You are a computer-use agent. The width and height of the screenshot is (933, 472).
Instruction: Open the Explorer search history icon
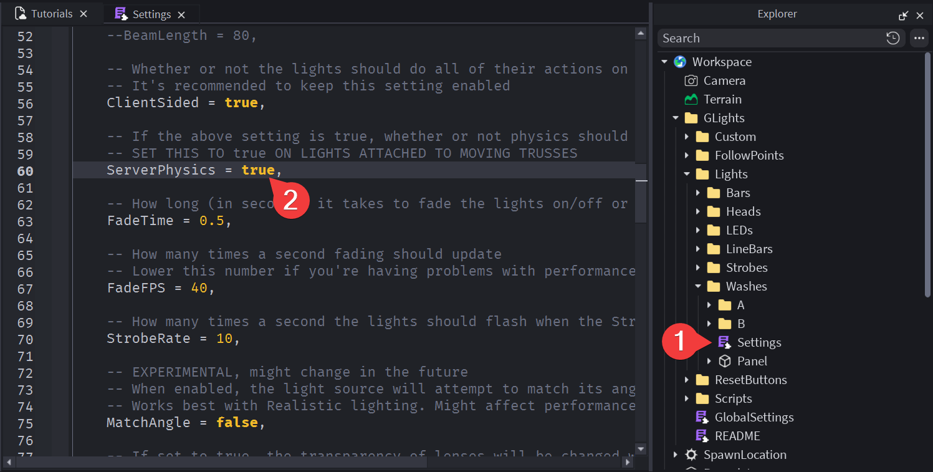892,38
